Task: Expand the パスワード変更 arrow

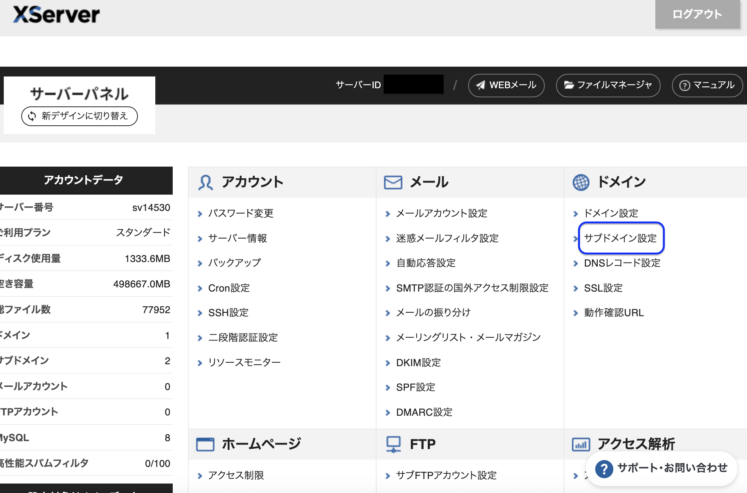Action: [200, 213]
